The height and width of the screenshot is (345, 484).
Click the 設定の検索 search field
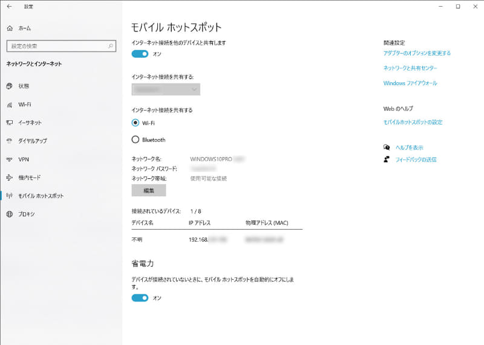point(61,46)
